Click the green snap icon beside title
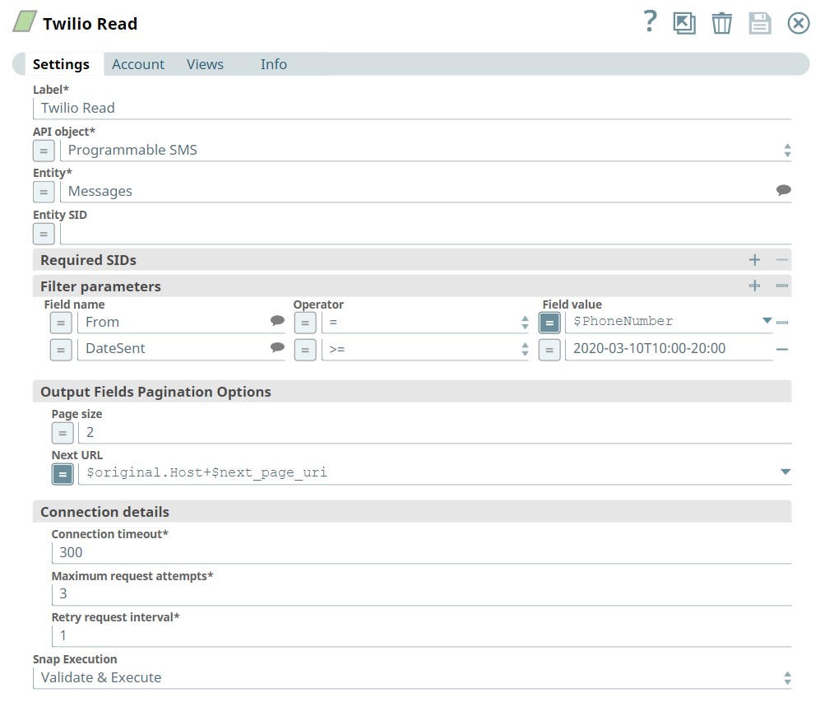Screen dimensions: 820x716 (x=25, y=21)
